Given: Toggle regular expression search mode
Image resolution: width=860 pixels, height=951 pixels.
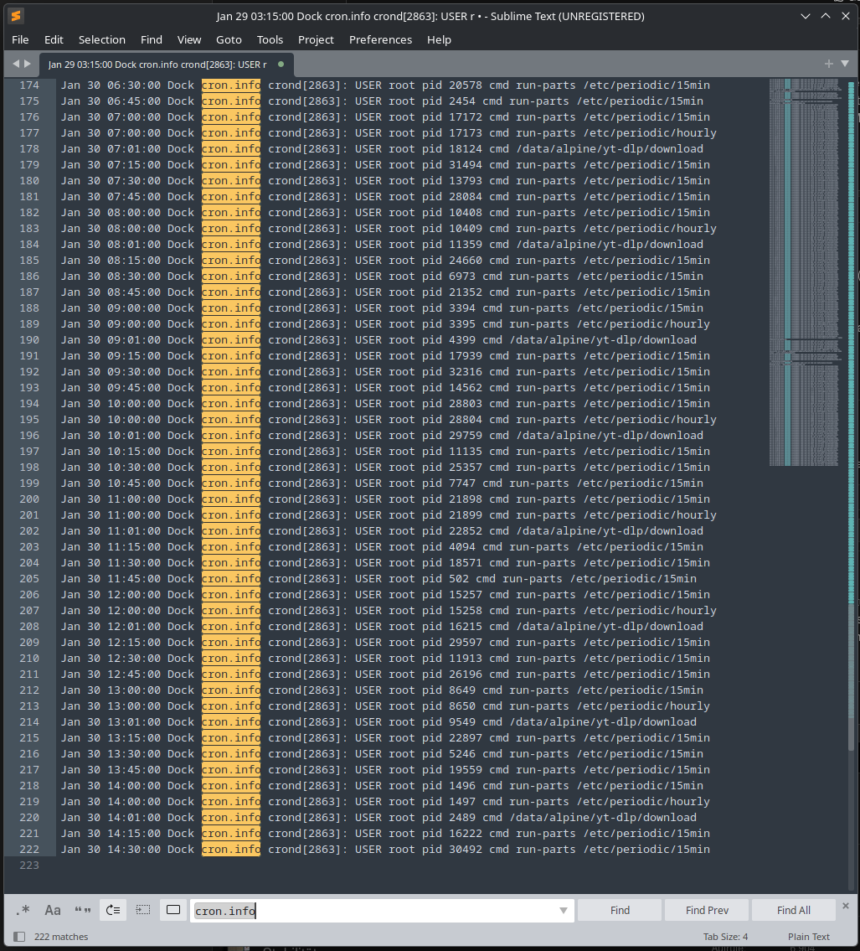Looking at the screenshot, I should click(23, 910).
